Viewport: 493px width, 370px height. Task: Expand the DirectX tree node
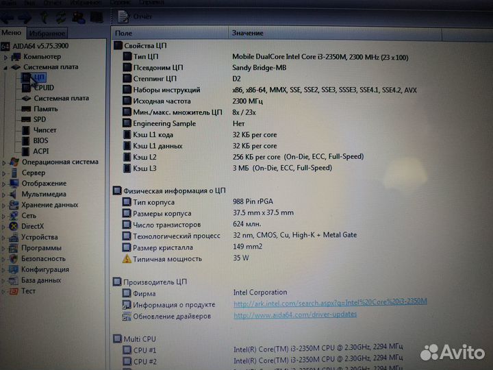pos(4,227)
